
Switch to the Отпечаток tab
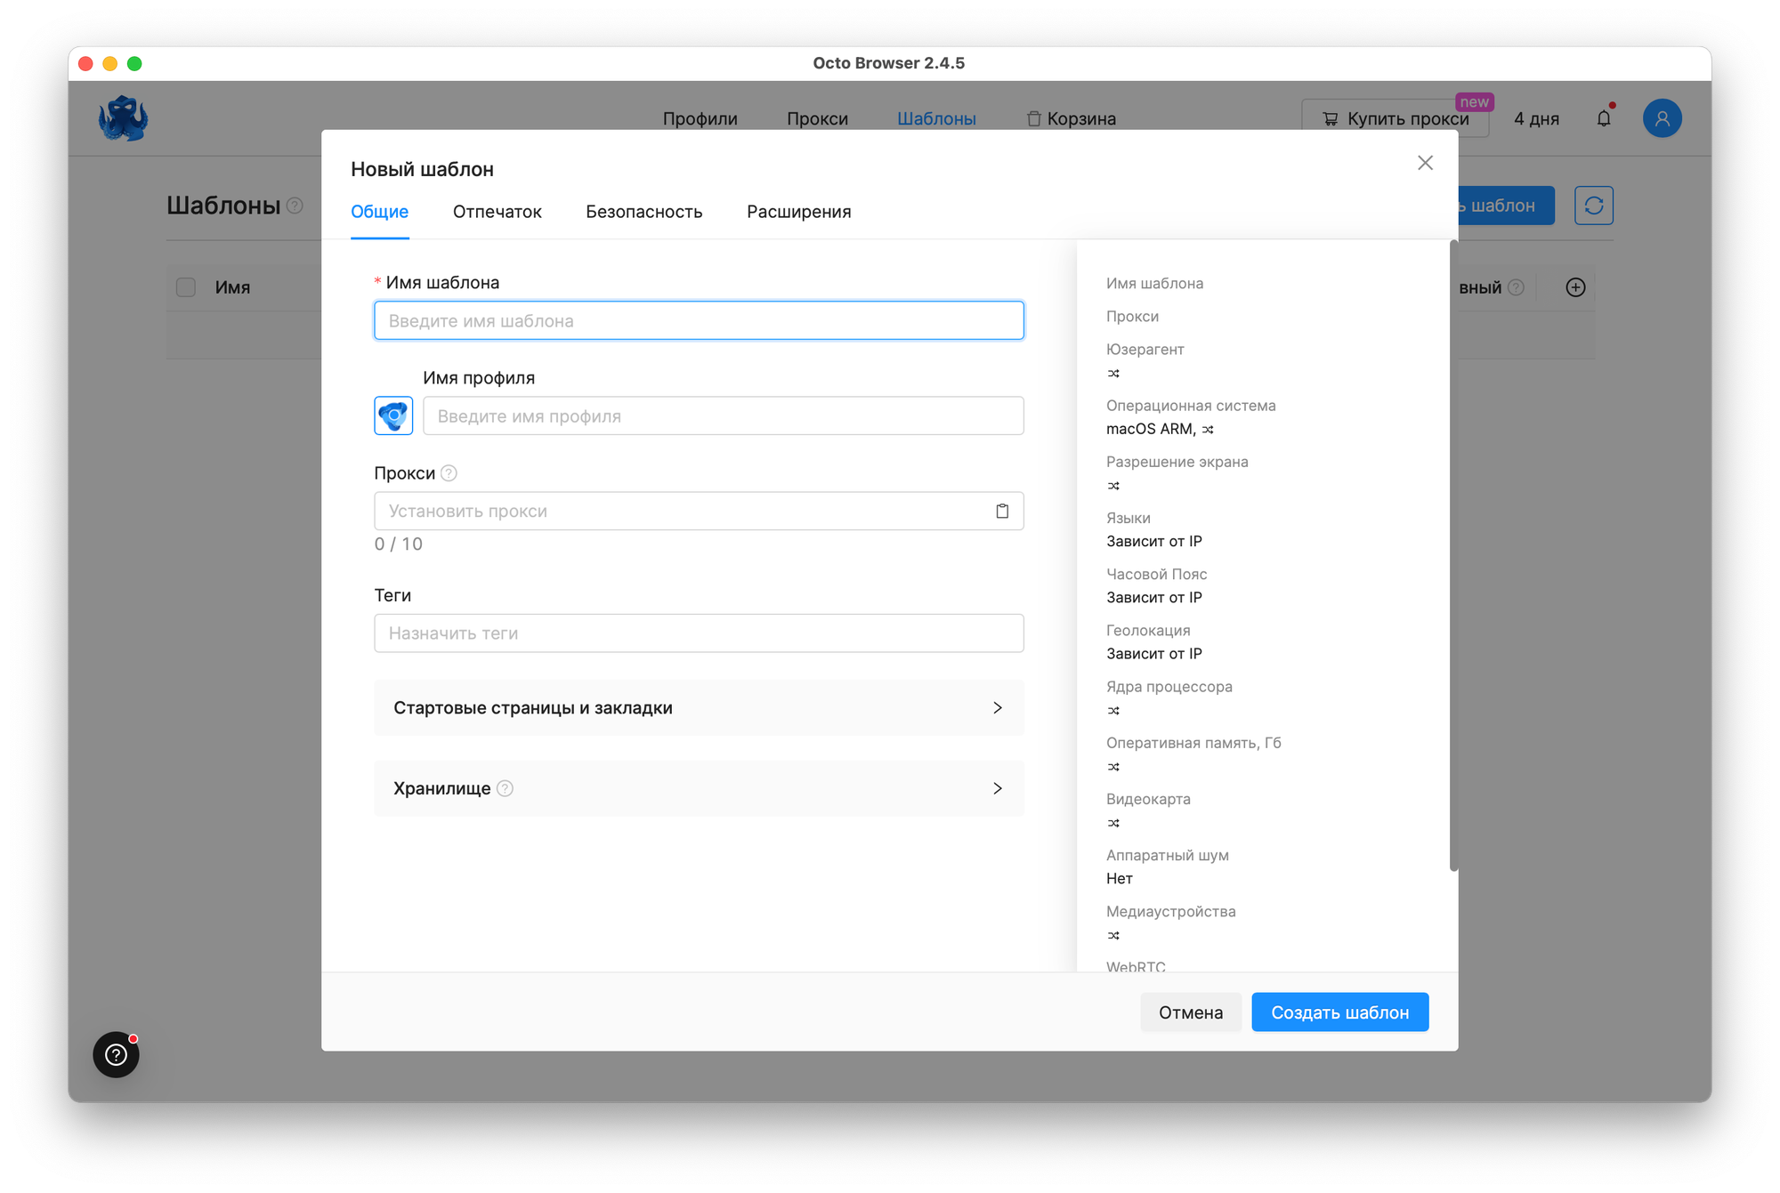[497, 212]
